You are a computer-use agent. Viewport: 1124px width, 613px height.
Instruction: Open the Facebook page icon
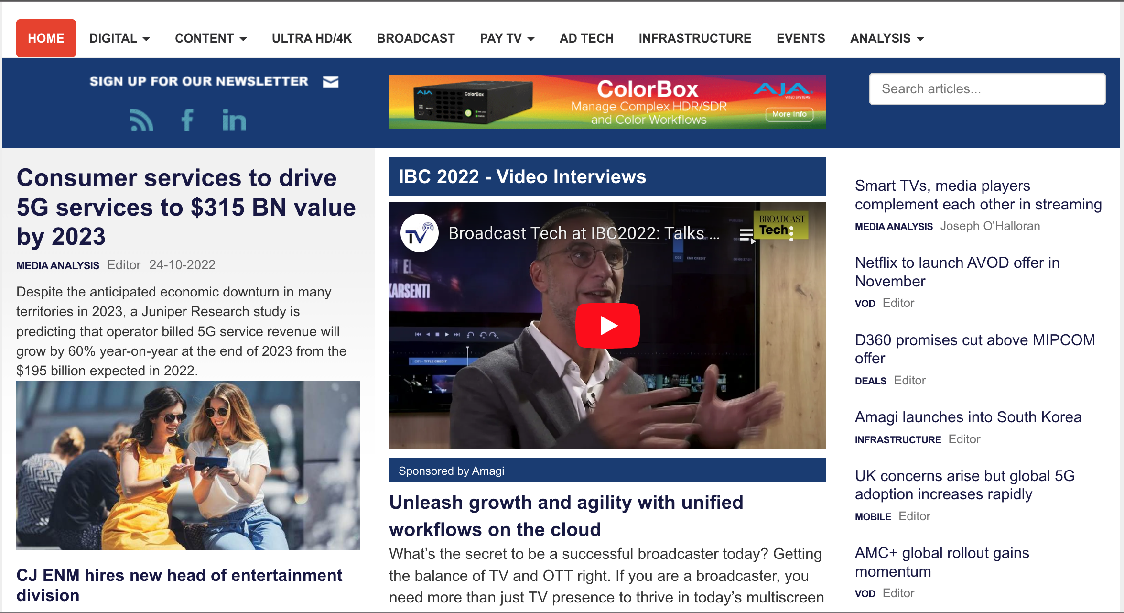click(187, 120)
